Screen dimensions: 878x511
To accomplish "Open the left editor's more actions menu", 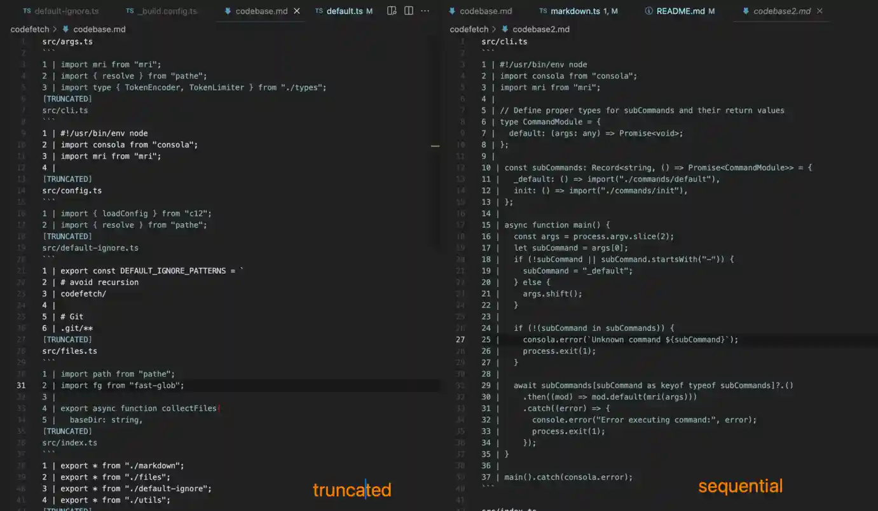I will (x=425, y=11).
